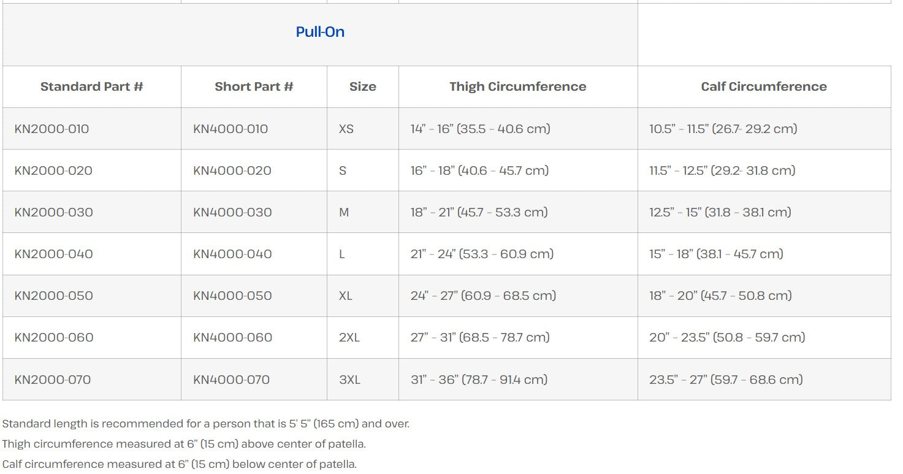Click the Calf Circumference column header

764,86
